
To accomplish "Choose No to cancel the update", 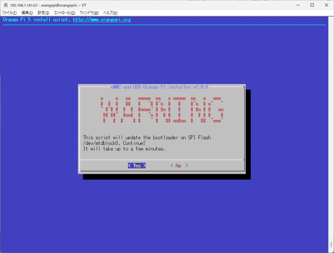I will (x=179, y=166).
